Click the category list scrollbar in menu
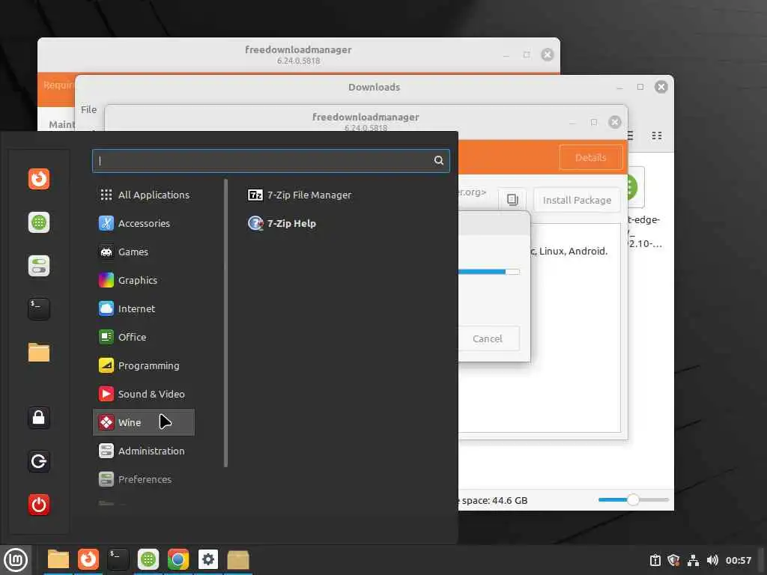This screenshot has height=575, width=767. pos(225,323)
